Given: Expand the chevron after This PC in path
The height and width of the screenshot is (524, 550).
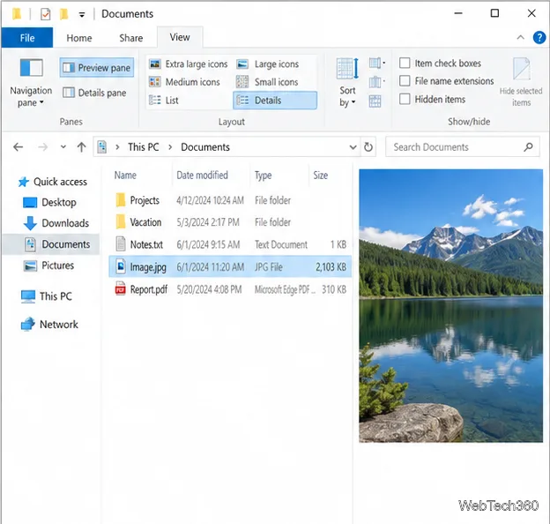Looking at the screenshot, I should click(x=170, y=146).
